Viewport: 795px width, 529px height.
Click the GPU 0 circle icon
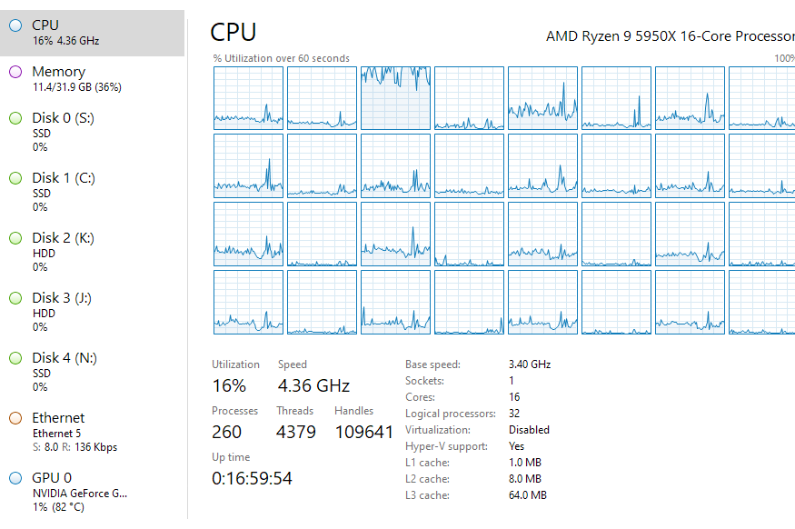tap(15, 478)
